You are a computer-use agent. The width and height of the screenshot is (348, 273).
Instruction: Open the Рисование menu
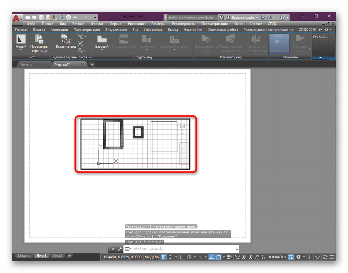click(x=136, y=23)
